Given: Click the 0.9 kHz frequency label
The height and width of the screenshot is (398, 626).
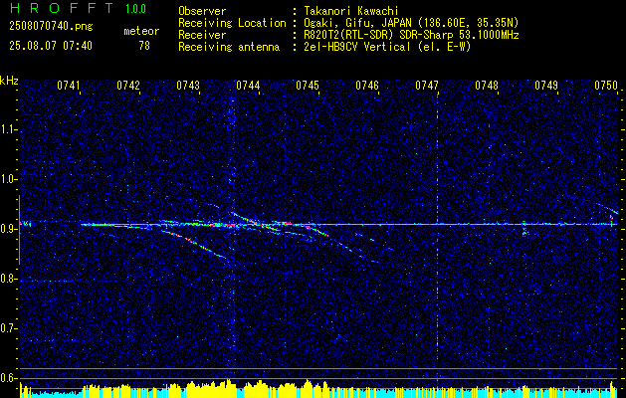Looking at the screenshot, I should tap(8, 229).
